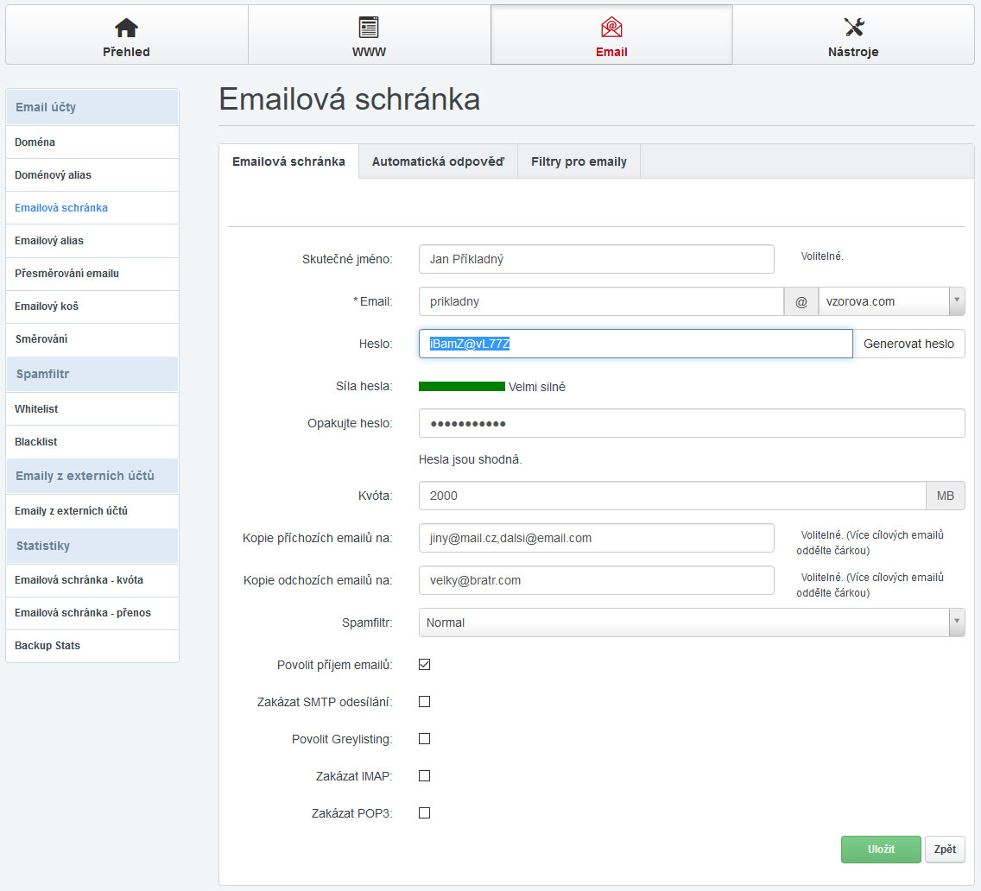Click the Opakujte heslo field
The image size is (981, 891).
[x=691, y=424]
